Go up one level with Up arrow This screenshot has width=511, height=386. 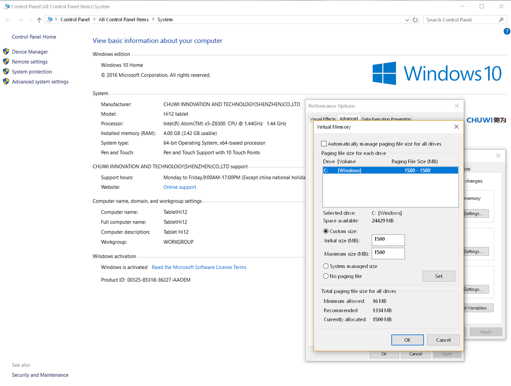point(39,20)
